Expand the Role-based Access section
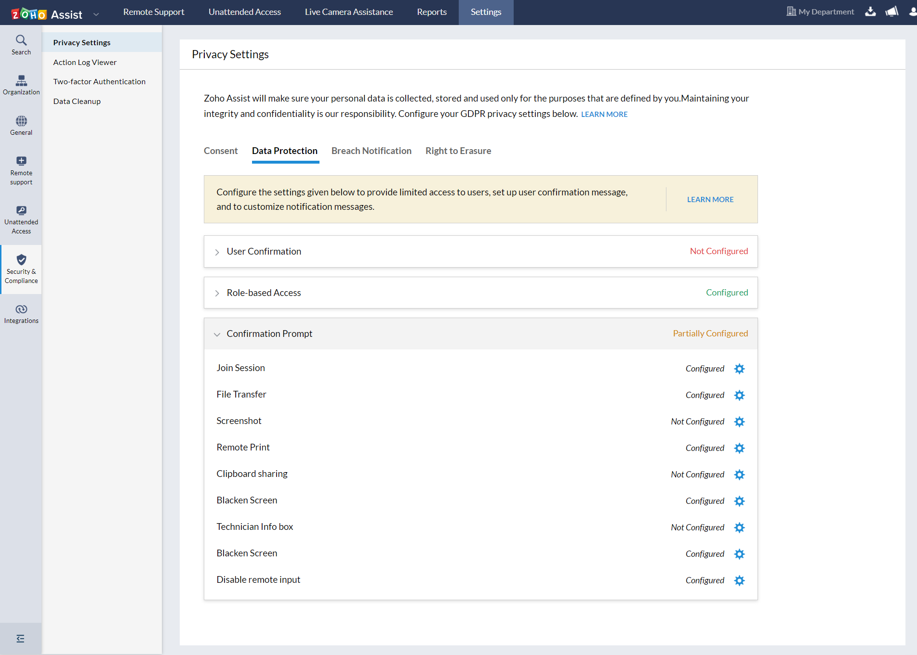This screenshot has width=917, height=655. [217, 293]
